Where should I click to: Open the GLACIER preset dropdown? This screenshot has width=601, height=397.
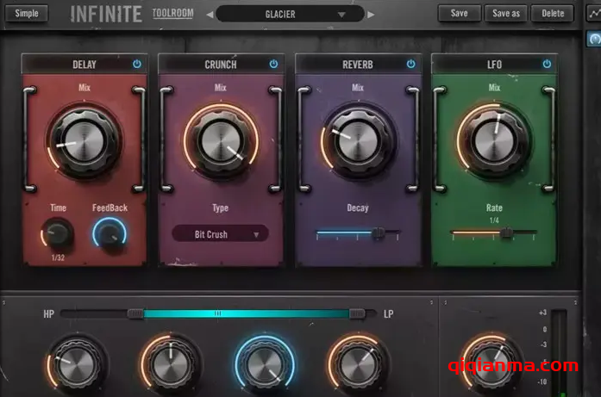291,15
